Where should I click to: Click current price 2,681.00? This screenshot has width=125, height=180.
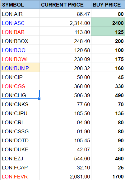point(65,176)
